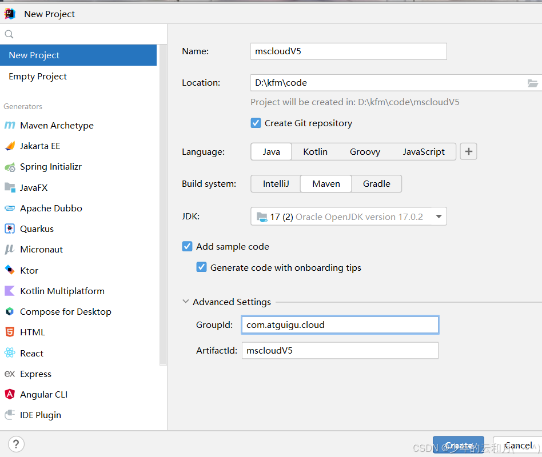This screenshot has height=457, width=542.
Task: Click the search magnifier icon
Action: tap(9, 34)
